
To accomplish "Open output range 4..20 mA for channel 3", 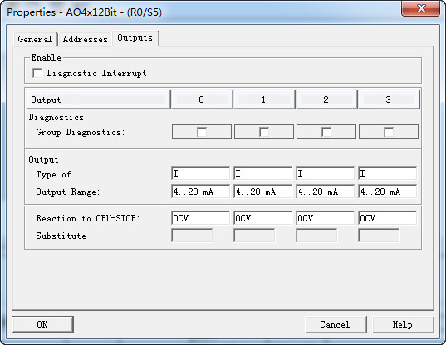I will (387, 192).
